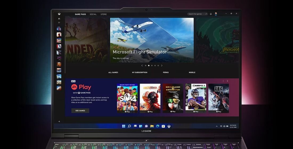Open the notifications bell
This screenshot has height=149, width=293.
(211, 14)
